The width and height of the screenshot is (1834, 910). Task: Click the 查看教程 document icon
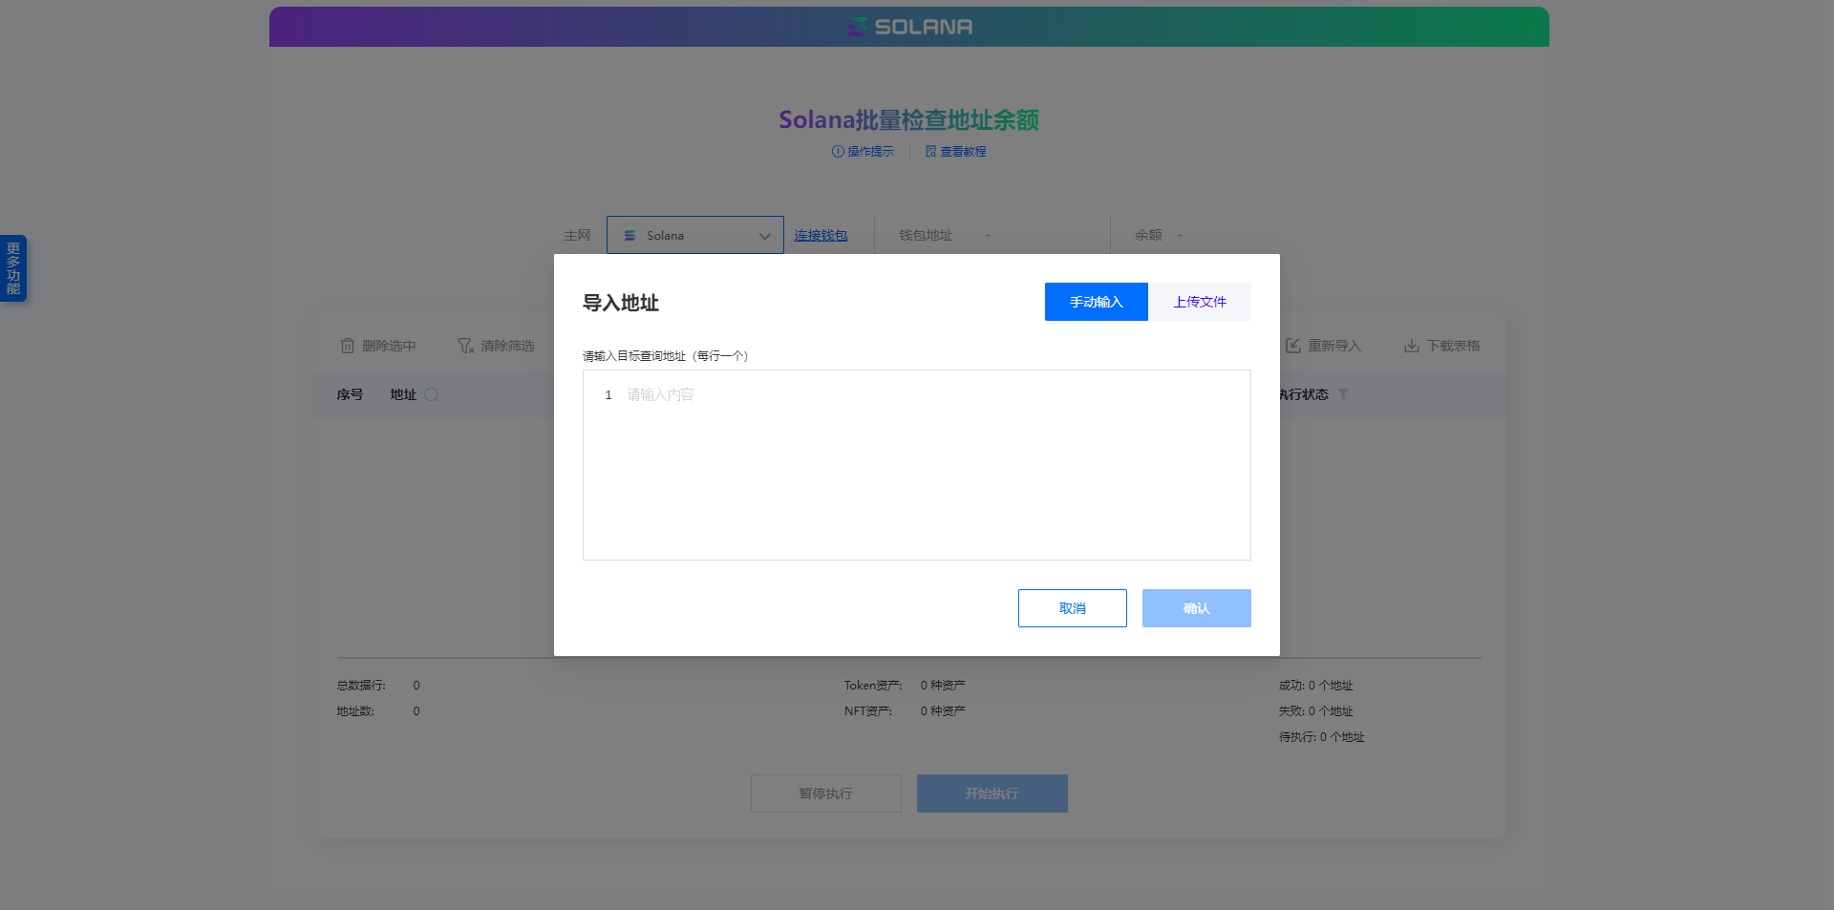click(930, 152)
